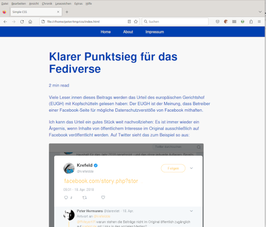Expand the list-all-tabs chevron
This screenshot has width=266, height=227.
260,12
